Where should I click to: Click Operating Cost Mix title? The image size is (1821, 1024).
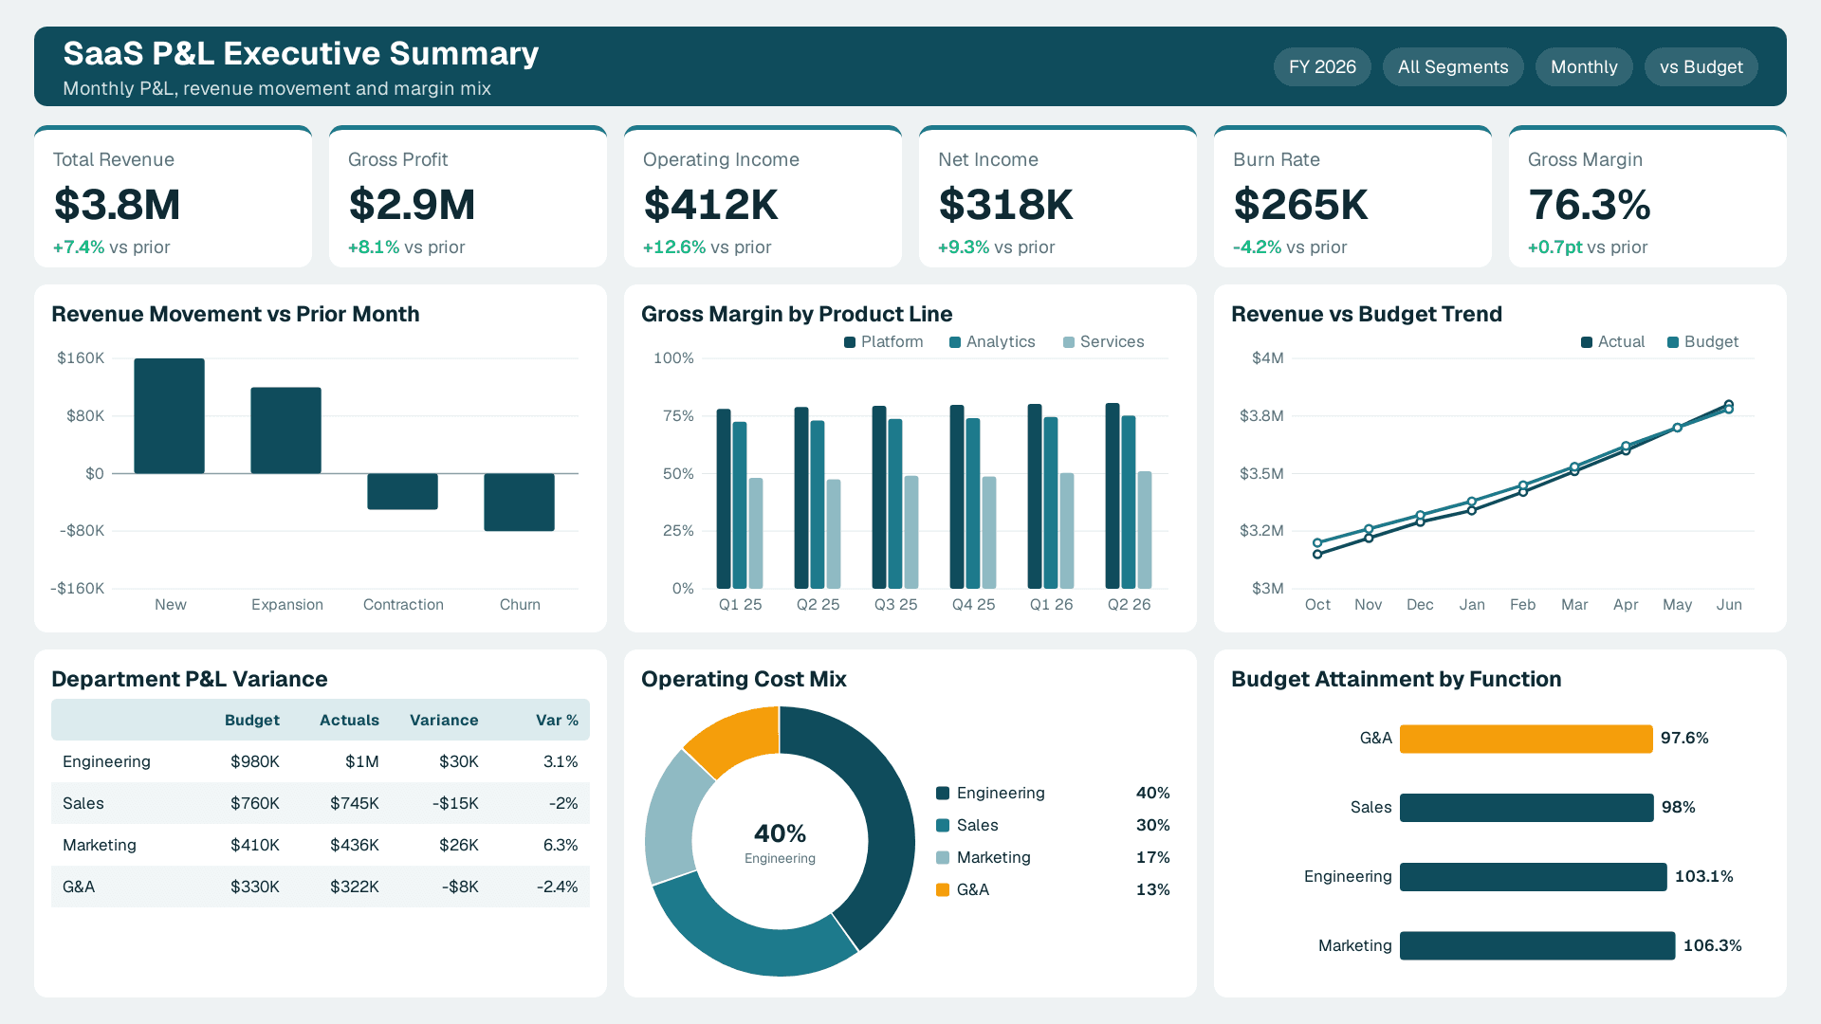click(744, 680)
